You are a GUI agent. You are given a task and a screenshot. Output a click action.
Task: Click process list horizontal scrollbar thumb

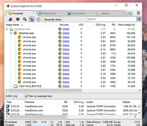[45, 90]
